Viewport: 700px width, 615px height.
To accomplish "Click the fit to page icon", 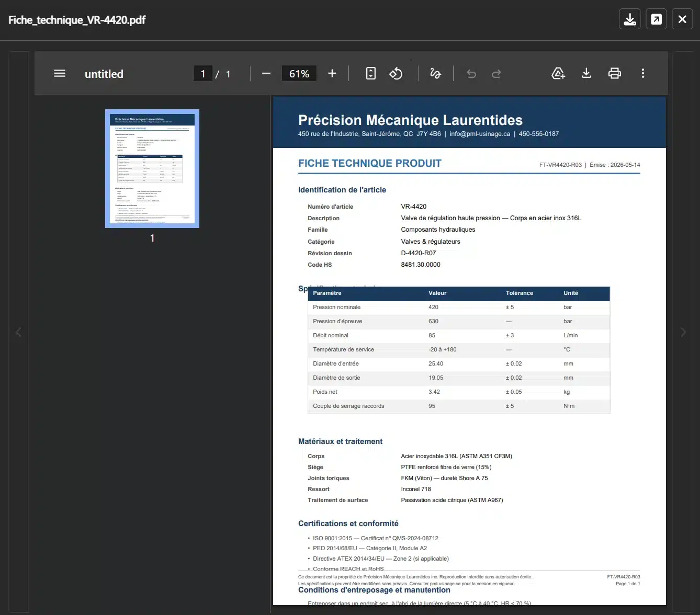I will [371, 74].
